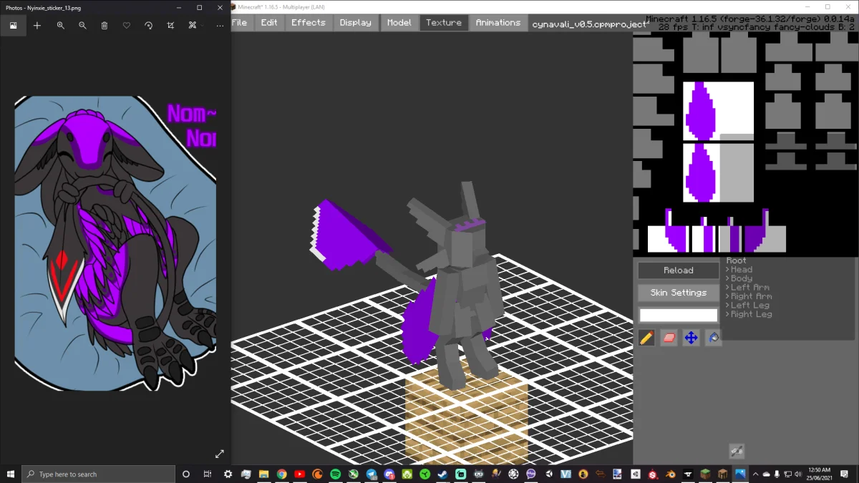Open Spotify from the taskbar
The height and width of the screenshot is (483, 859).
pos(336,474)
